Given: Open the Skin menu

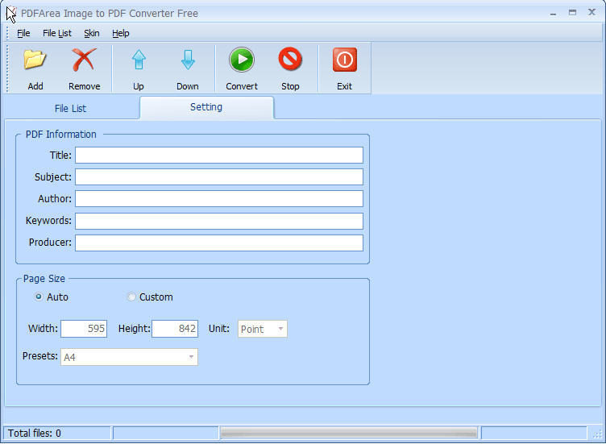Looking at the screenshot, I should point(92,33).
